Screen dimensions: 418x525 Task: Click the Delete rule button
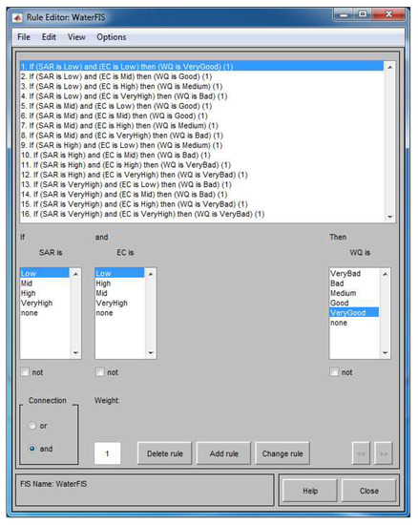(165, 453)
